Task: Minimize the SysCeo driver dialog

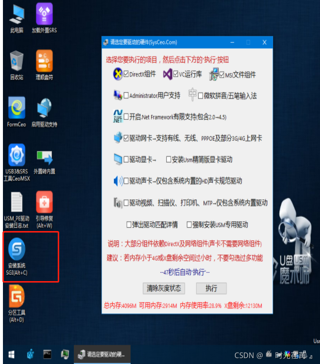Action: tap(232, 43)
